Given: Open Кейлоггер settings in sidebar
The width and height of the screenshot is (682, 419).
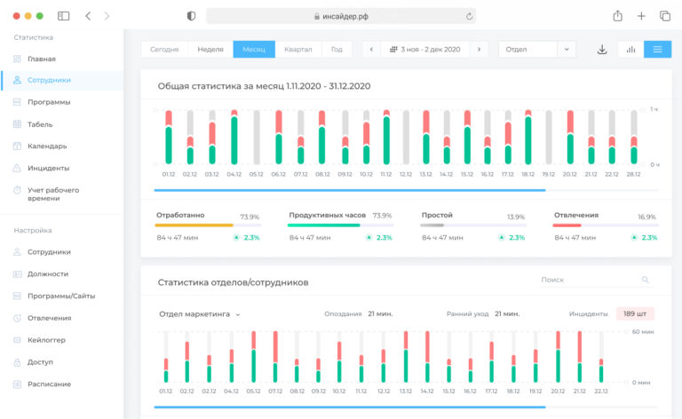Looking at the screenshot, I should pyautogui.click(x=46, y=340).
